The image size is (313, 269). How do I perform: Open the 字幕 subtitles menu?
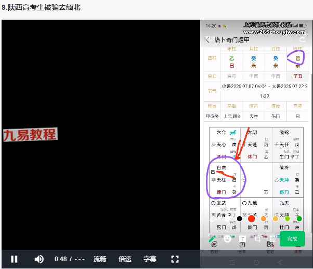pyautogui.click(x=150, y=259)
